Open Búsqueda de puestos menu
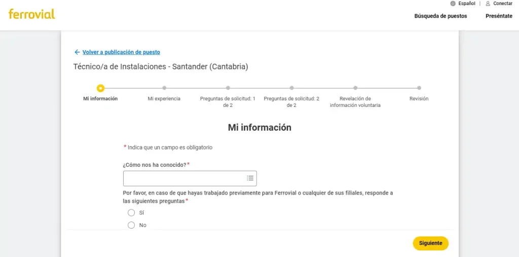The height and width of the screenshot is (257, 519). [x=440, y=16]
